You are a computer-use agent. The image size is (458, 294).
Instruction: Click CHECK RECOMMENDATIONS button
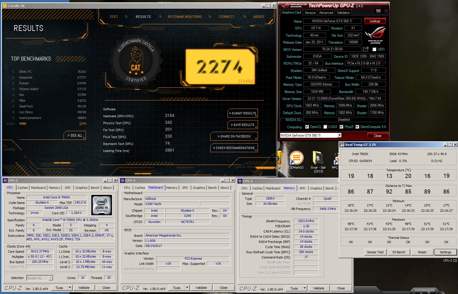pyautogui.click(x=234, y=148)
